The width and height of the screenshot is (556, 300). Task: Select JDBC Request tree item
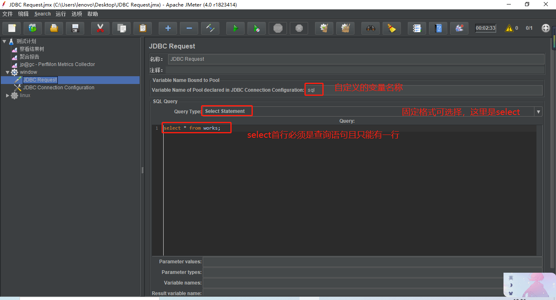tap(40, 80)
